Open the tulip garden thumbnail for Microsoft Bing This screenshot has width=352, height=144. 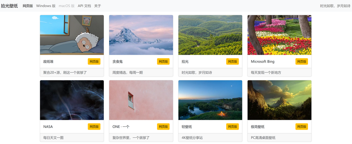[x=279, y=35]
